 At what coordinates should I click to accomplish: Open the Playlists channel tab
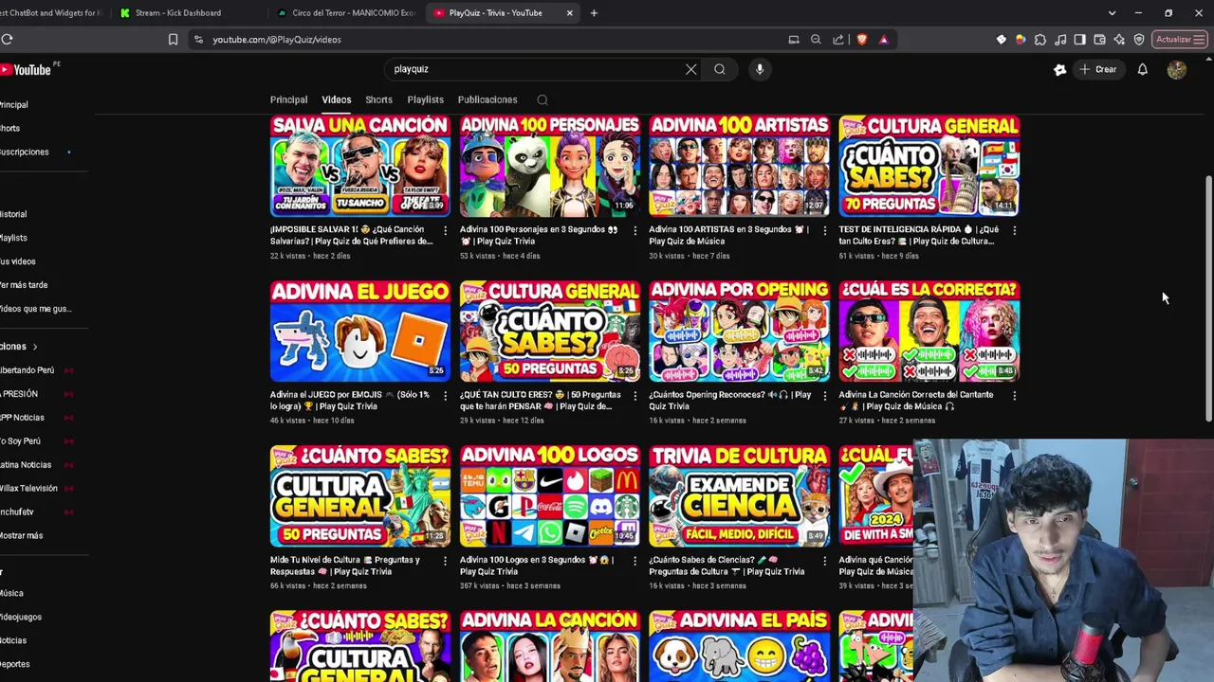pyautogui.click(x=425, y=99)
